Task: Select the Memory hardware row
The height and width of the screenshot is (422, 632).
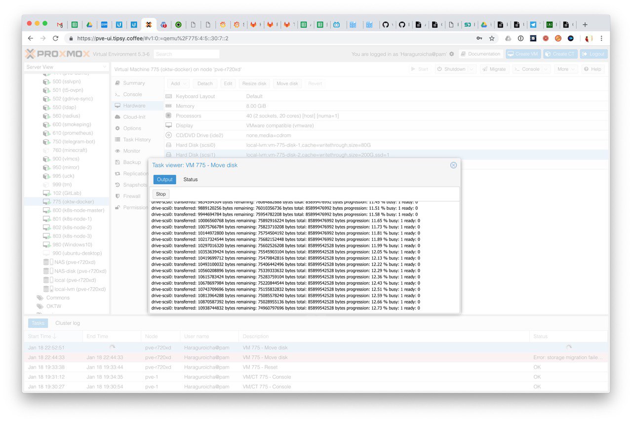Action: [386, 106]
